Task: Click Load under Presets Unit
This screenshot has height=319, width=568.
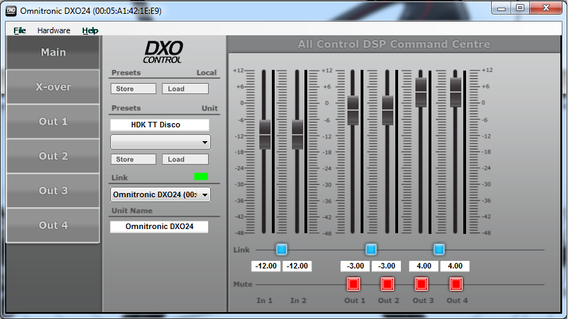Action: (x=185, y=159)
